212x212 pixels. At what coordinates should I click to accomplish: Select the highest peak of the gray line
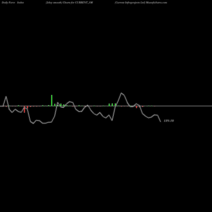coord(121,93)
